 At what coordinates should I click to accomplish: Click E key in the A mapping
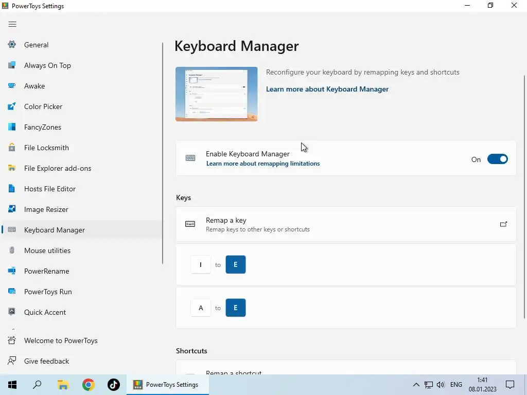point(236,308)
